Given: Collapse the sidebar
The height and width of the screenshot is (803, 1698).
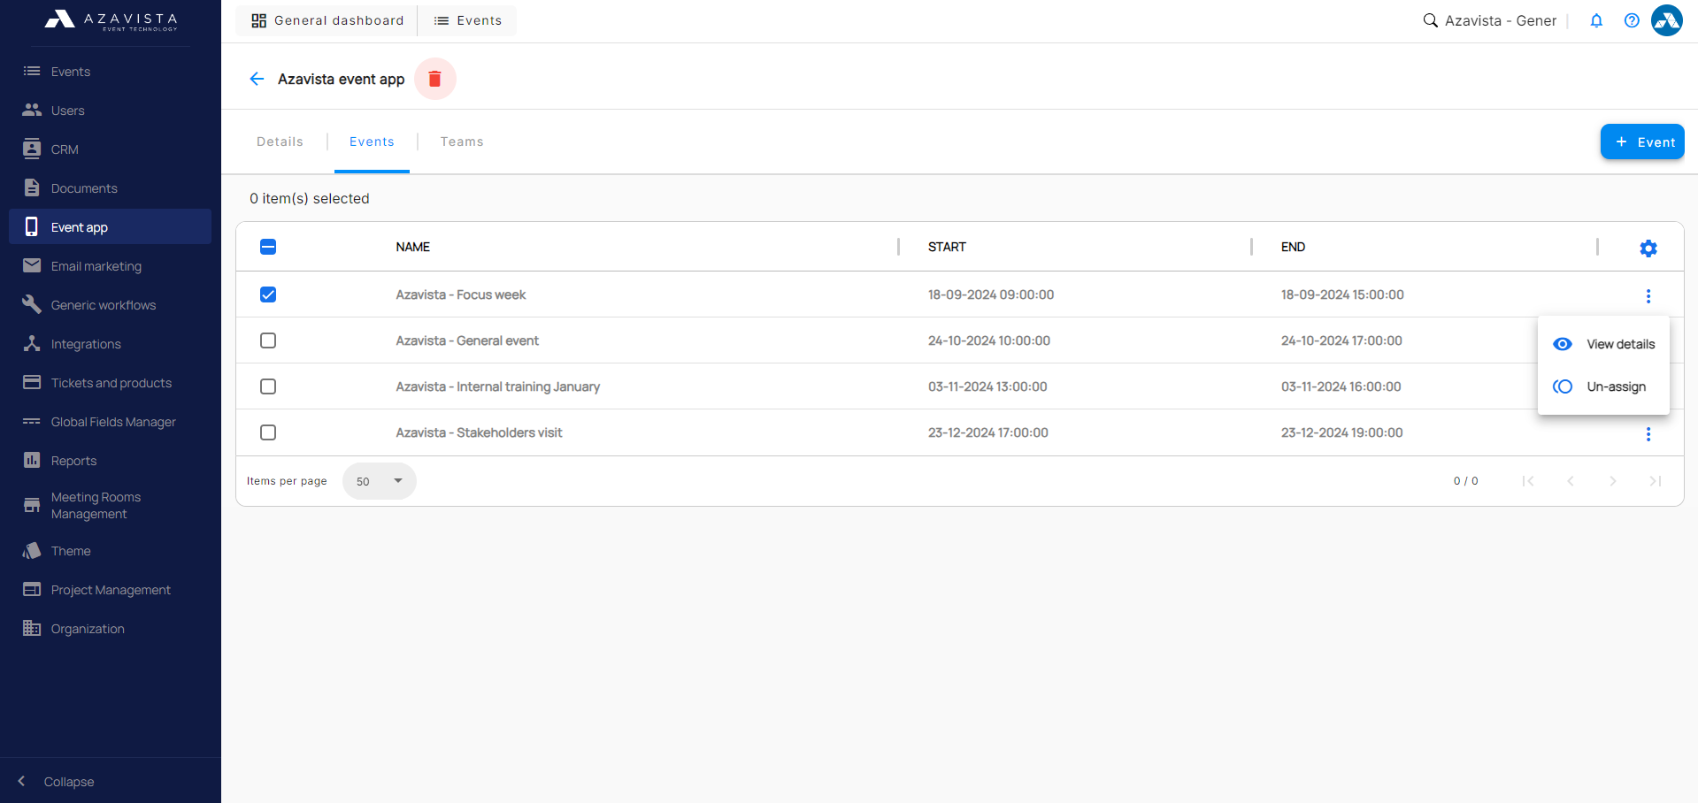Looking at the screenshot, I should (58, 782).
